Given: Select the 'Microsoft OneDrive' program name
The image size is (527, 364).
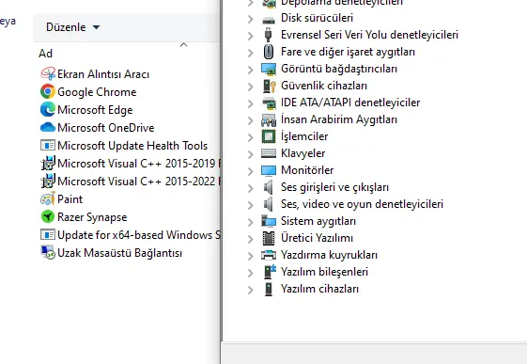Looking at the screenshot, I should 106,128.
